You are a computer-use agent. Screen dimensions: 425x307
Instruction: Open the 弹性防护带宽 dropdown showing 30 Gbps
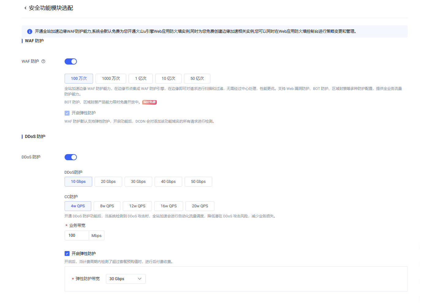[x=126, y=279]
